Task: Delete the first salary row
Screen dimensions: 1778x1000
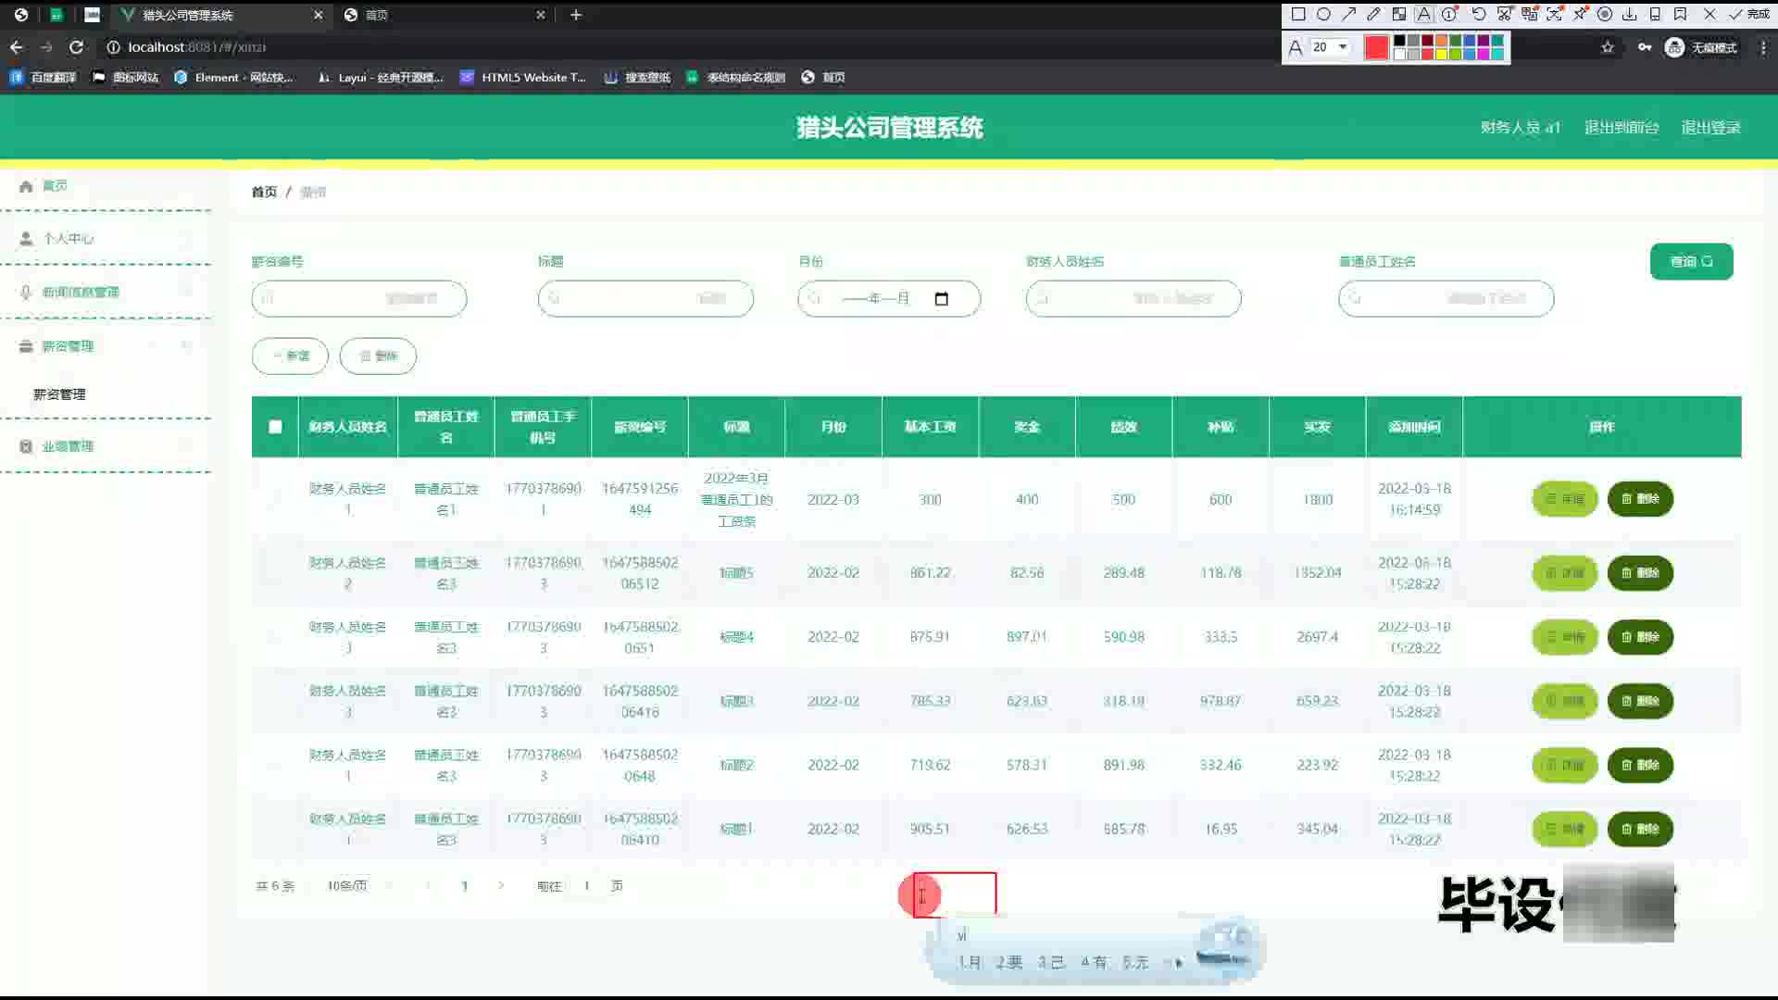Action: [x=1640, y=499]
